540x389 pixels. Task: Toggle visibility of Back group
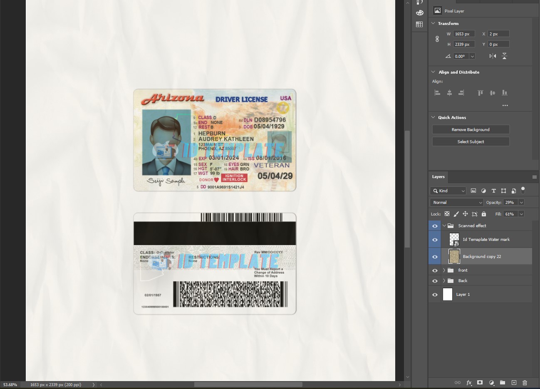tap(435, 280)
